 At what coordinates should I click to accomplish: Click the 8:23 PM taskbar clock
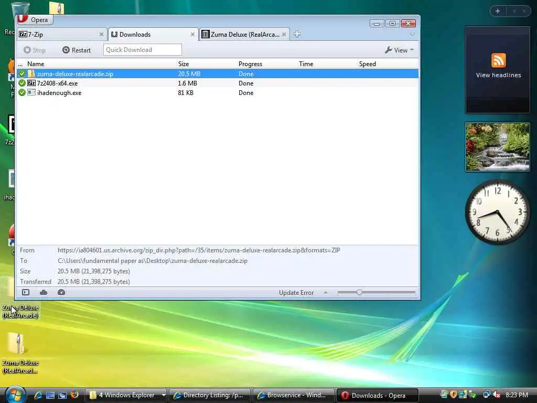pos(517,395)
